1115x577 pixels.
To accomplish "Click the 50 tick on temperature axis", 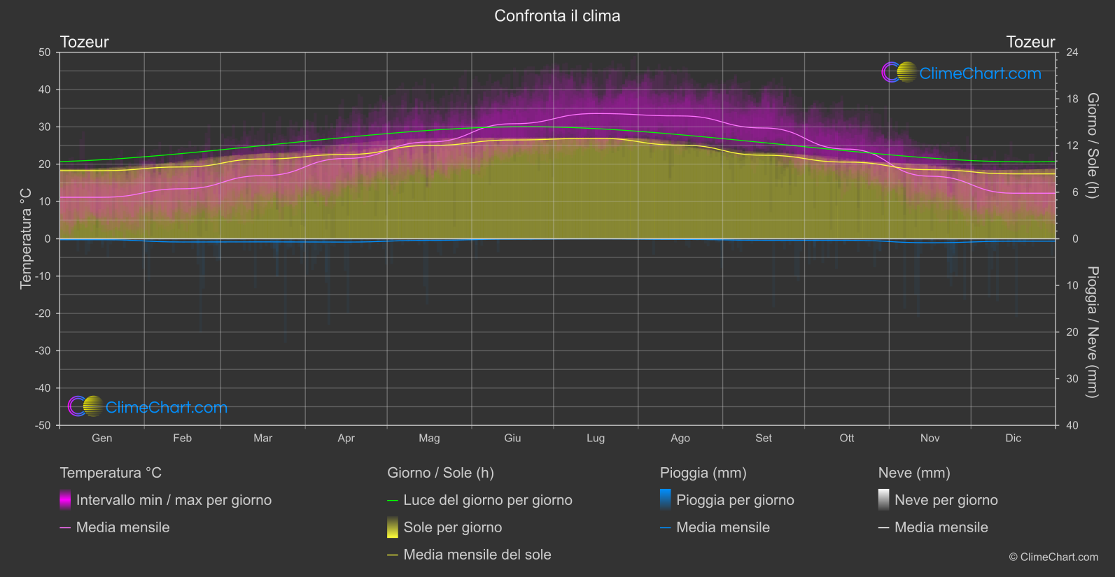I will (45, 52).
